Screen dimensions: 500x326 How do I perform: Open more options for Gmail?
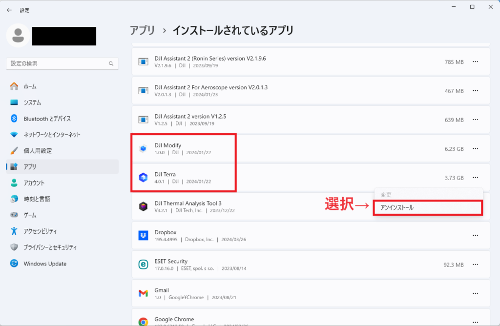(x=476, y=293)
